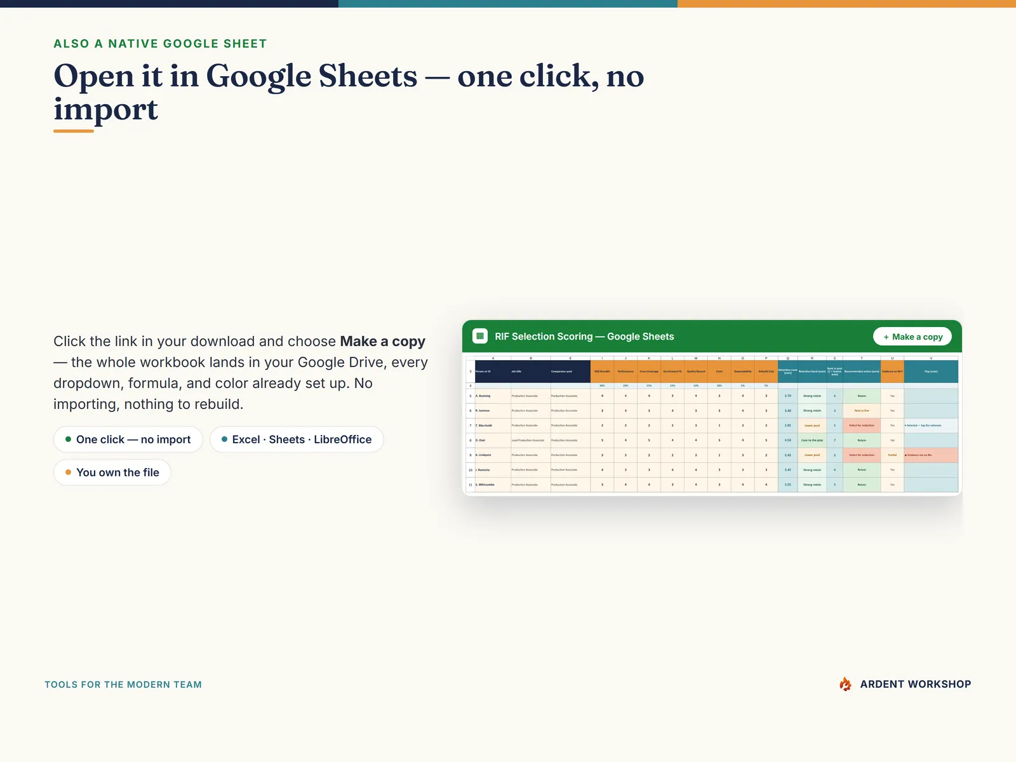Select the "Go-Forward Fit" header cell
Image resolution: width=1016 pixels, height=762 pixels.
pyautogui.click(x=672, y=371)
